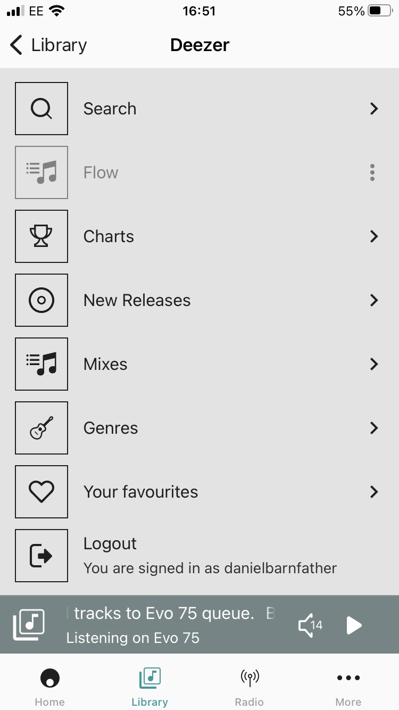Screen dimensions: 399x710
Task: Tap the Search magnifier icon
Action: pos(41,109)
